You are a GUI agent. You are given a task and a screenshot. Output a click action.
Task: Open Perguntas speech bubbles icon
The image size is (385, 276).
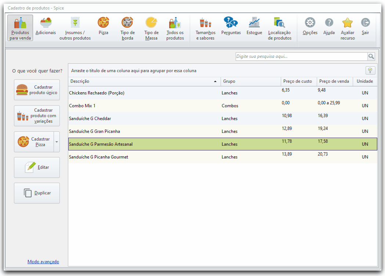tap(231, 22)
